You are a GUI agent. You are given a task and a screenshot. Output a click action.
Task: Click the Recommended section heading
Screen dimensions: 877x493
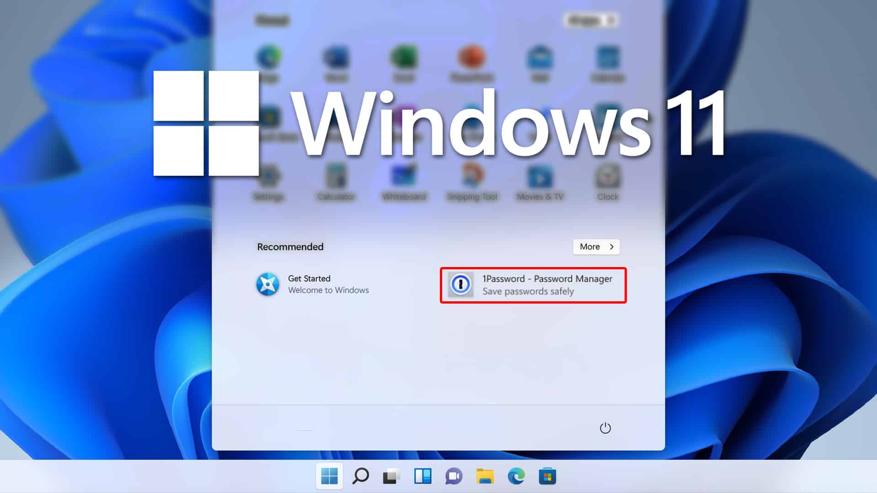coord(290,246)
